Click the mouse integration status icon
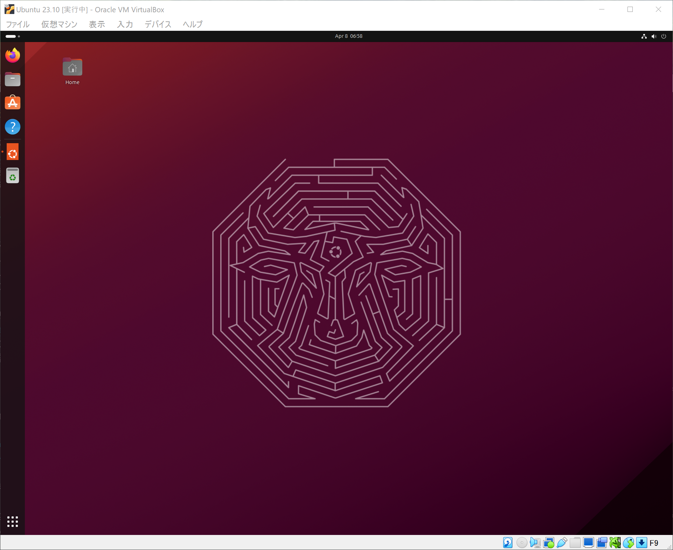Image resolution: width=673 pixels, height=550 pixels. point(628,543)
